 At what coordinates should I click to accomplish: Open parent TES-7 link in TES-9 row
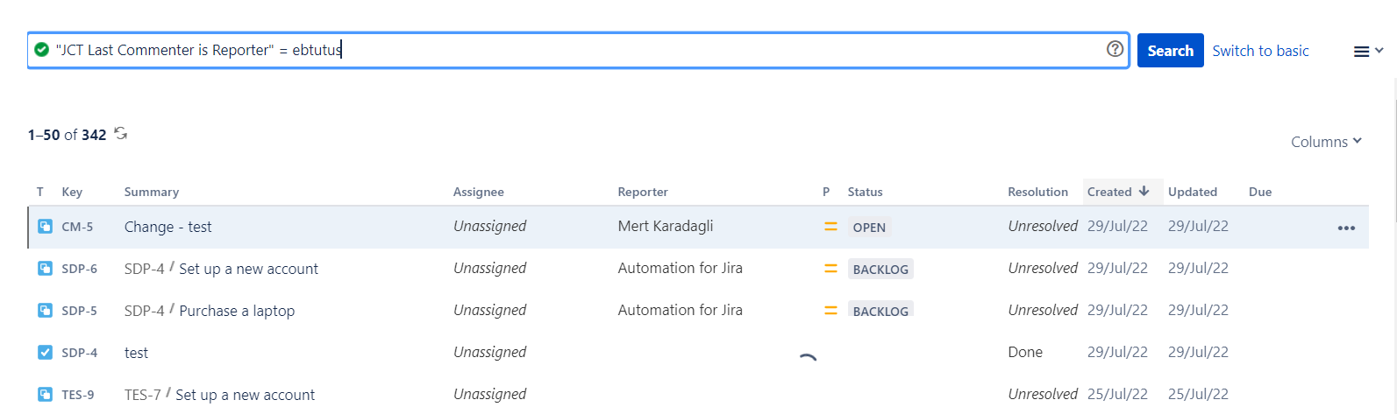click(x=142, y=395)
